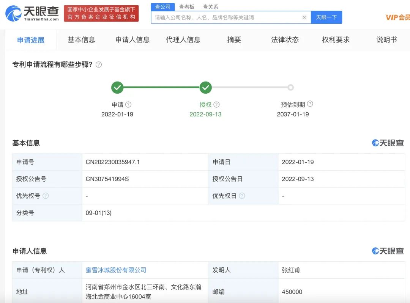
Task: Click the green 授权 checkmark step marker
Action: click(205, 88)
